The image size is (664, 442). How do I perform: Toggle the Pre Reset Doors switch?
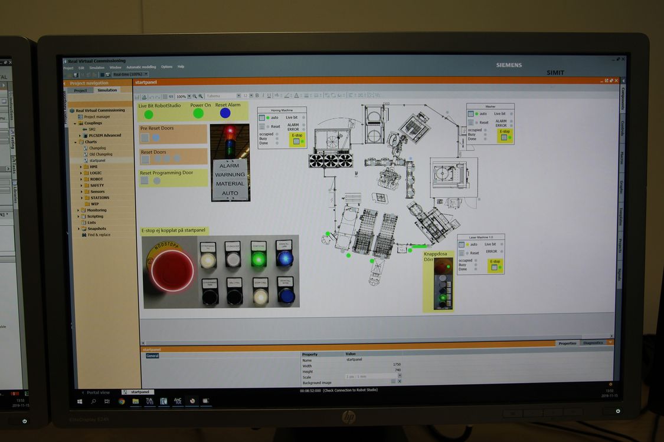(145, 137)
